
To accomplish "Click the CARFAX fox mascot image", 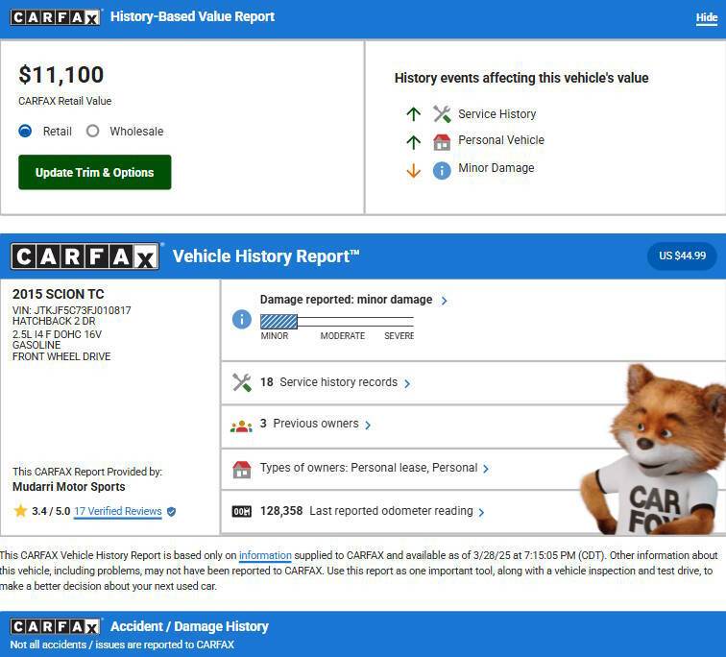I will click(x=653, y=450).
